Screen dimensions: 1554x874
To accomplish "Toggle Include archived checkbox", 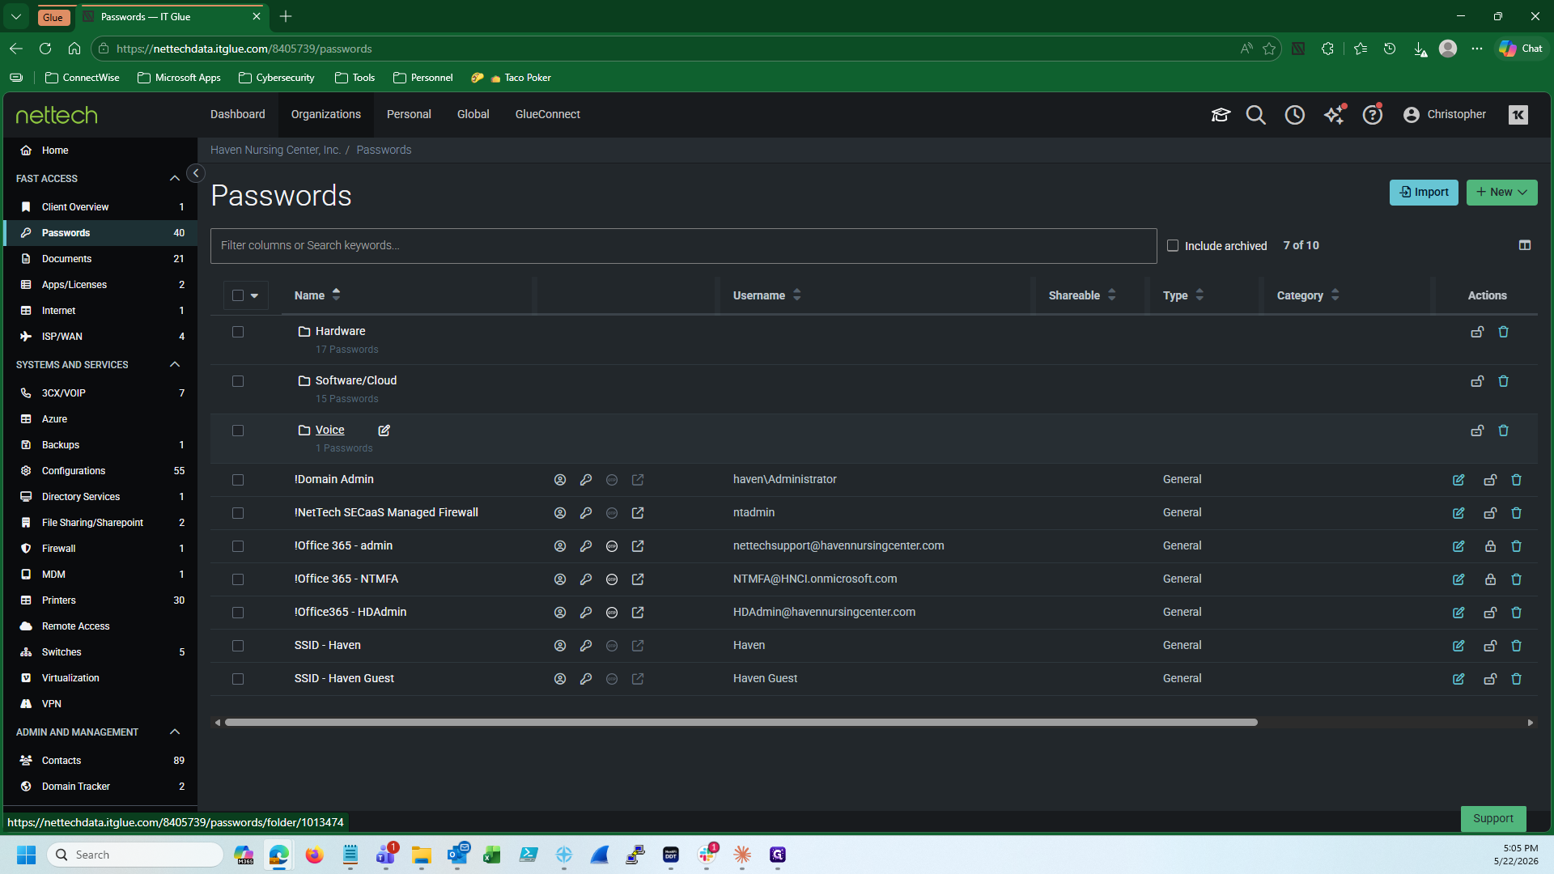I will pyautogui.click(x=1173, y=245).
